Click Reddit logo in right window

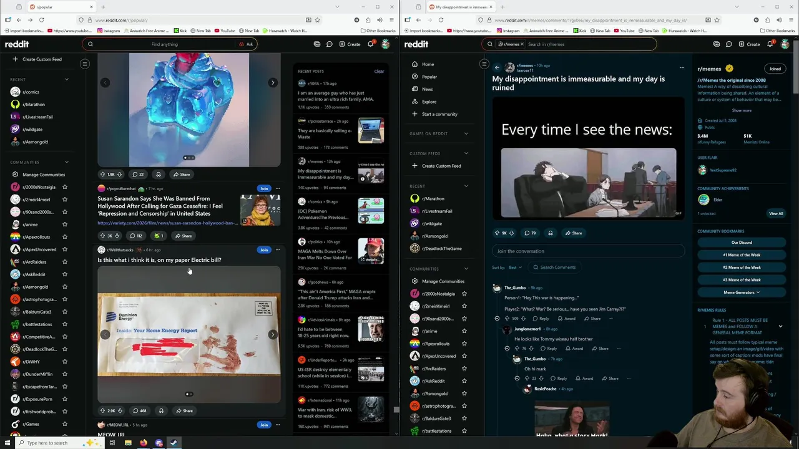(416, 44)
